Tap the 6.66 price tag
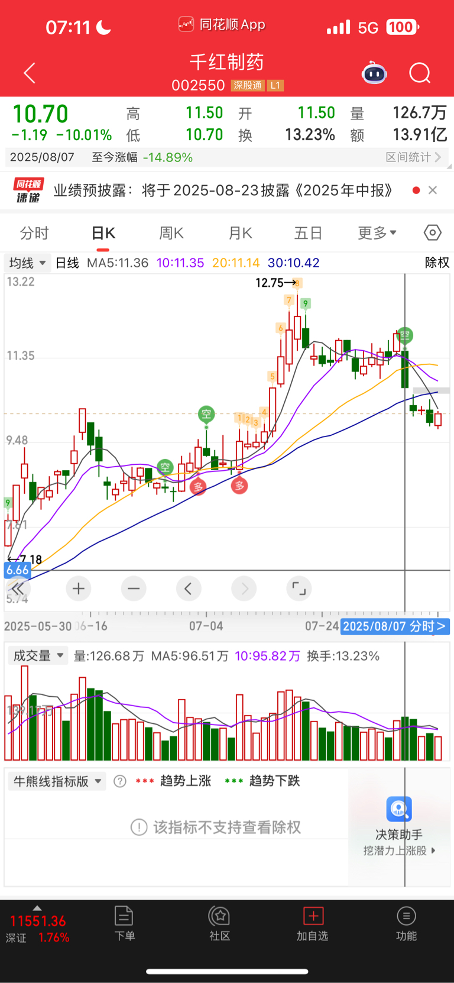454x983 pixels. point(17,570)
